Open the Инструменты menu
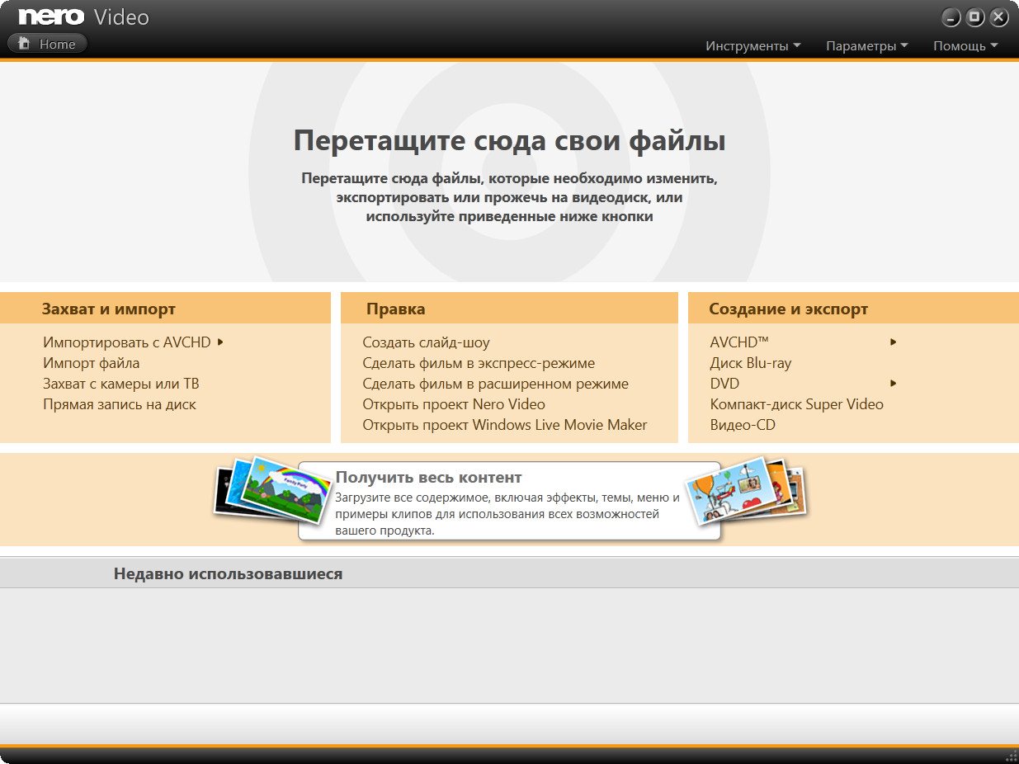1019x764 pixels. pyautogui.click(x=748, y=46)
